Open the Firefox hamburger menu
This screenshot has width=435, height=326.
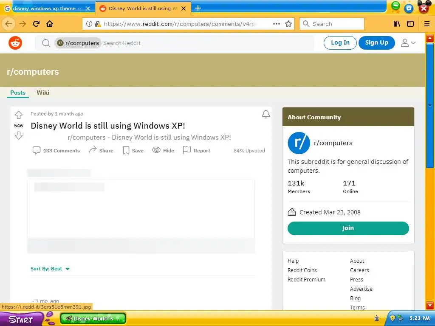(427, 24)
